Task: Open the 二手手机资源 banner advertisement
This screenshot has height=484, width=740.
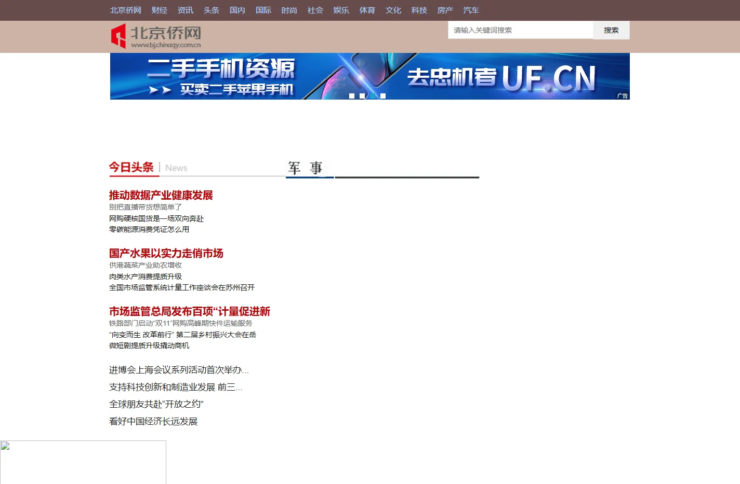Action: [369, 76]
